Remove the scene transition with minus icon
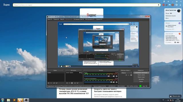Viewport: 183px width, 102px height. pos(129,75)
